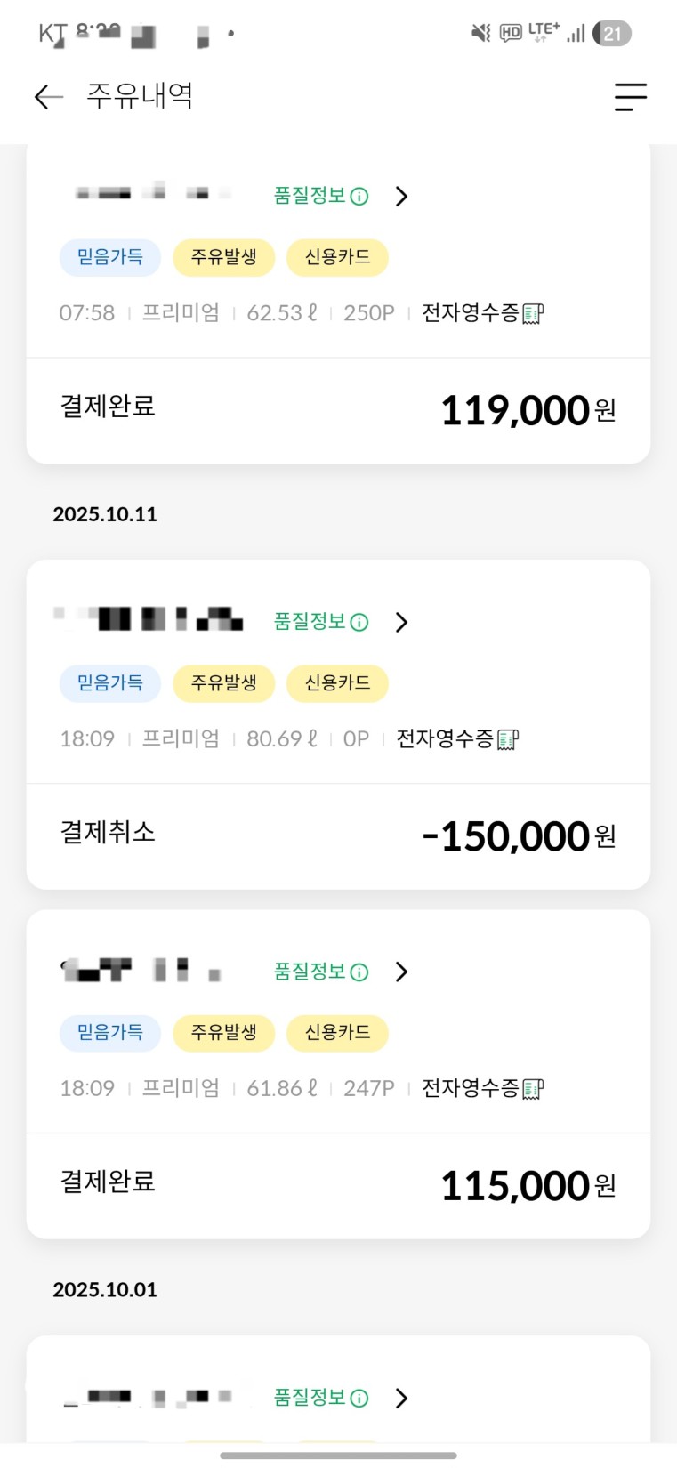Tap 믿음가득 tag in 119,000원 card
The width and height of the screenshot is (677, 1468).
[109, 257]
